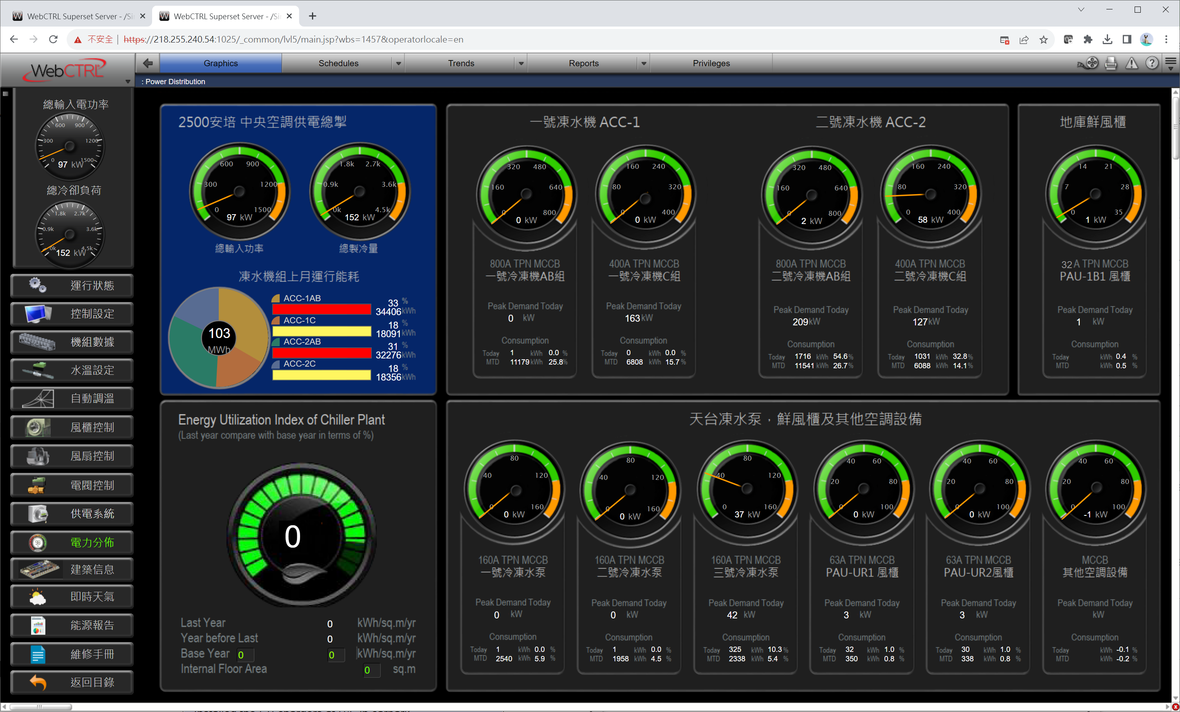Image resolution: width=1180 pixels, height=712 pixels.
Task: Click the ACC-1C yellow consumption bar
Action: pyautogui.click(x=321, y=331)
